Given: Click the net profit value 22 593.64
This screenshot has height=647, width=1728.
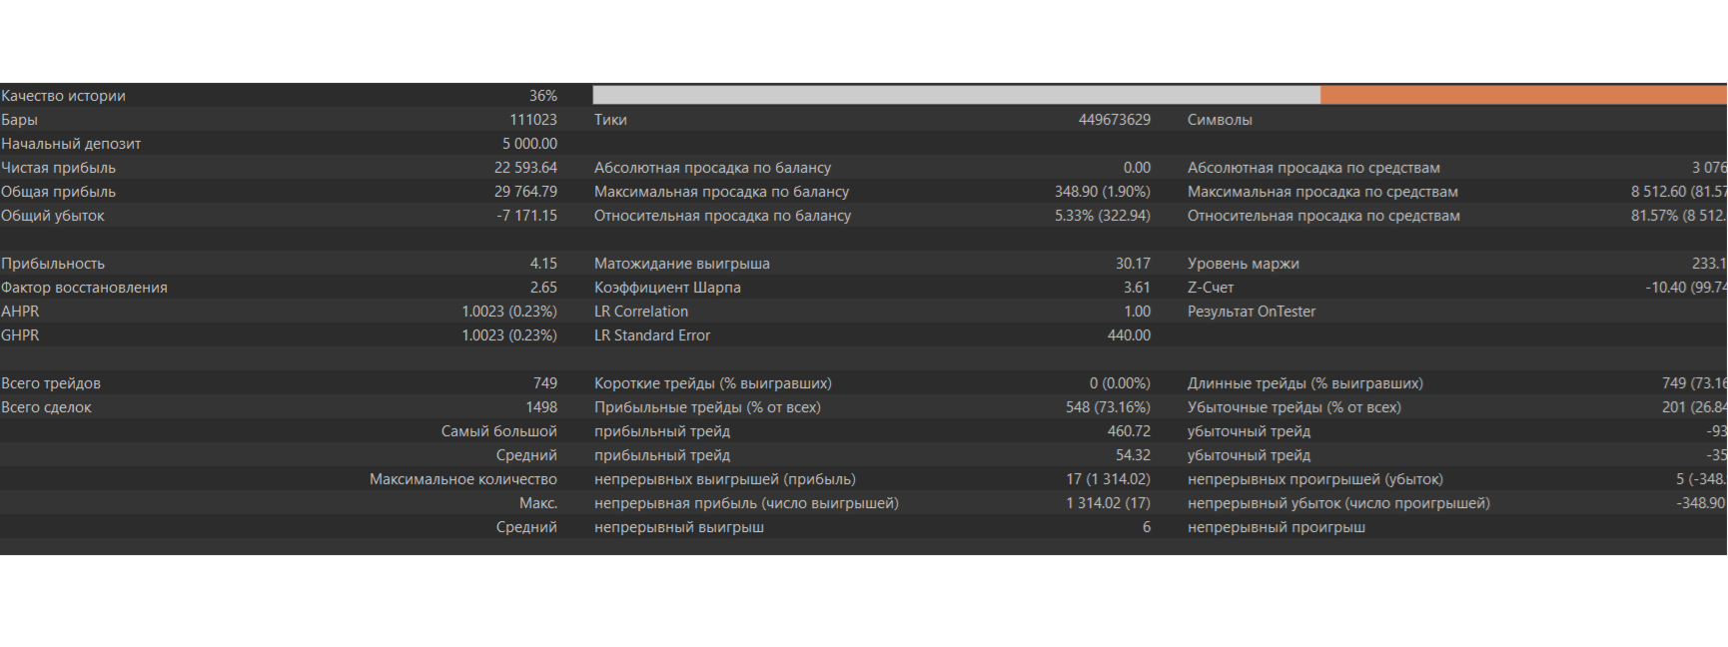Looking at the screenshot, I should point(525,168).
